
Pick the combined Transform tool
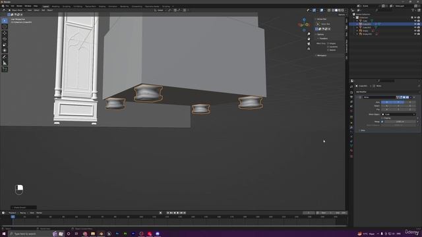(x=5, y=51)
